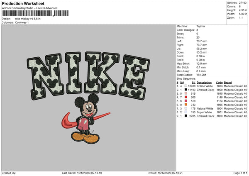Click the Natural White color swatch
The width and height of the screenshot is (249, 176).
(x=186, y=108)
